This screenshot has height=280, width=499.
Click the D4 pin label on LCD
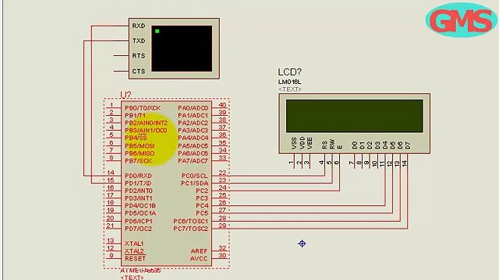384,145
